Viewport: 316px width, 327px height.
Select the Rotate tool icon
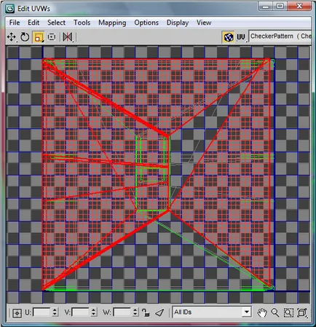click(25, 37)
